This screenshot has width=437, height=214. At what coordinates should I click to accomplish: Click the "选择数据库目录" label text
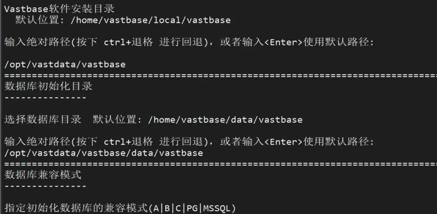[x=43, y=120]
